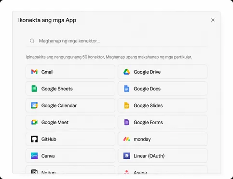233x179 pixels.
Task: Click the search magnifier icon
Action: (x=32, y=41)
